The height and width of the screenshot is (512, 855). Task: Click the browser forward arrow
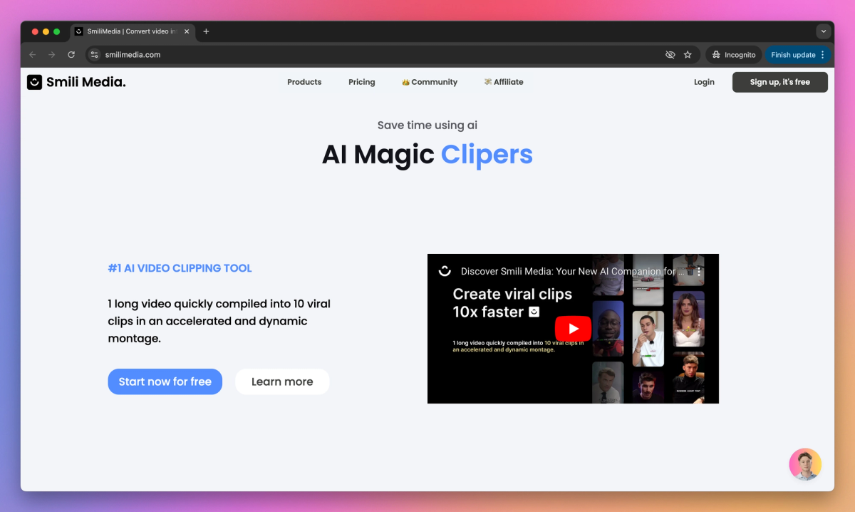point(51,55)
